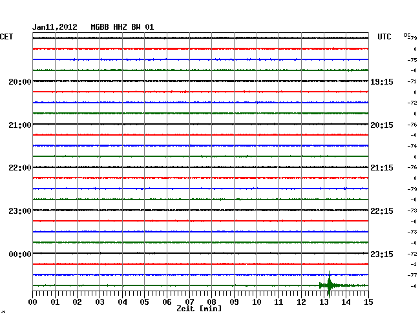Screen dimensions: 420x319
Task: Click the '19:15' UTC time label
Action: [382, 81]
